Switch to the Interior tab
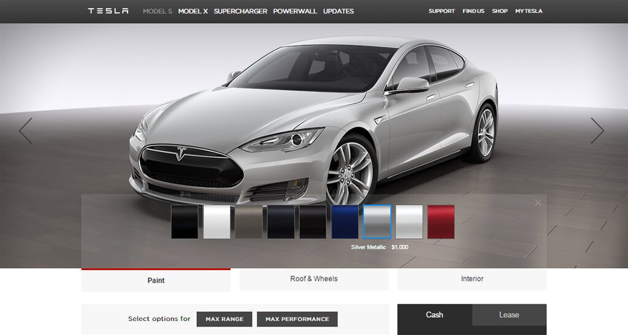 (472, 279)
